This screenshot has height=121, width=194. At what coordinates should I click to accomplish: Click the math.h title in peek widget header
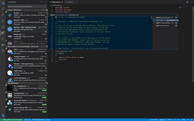[x=53, y=15]
